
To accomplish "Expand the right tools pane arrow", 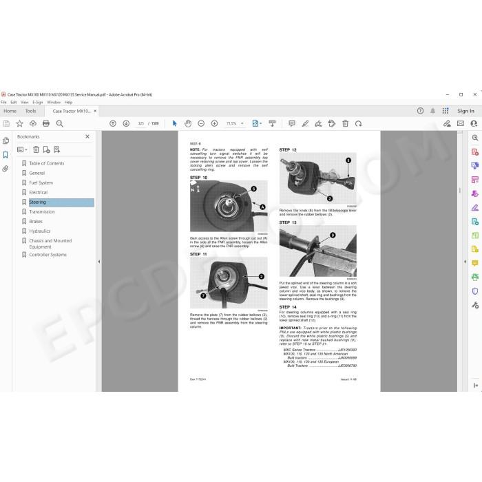I will pyautogui.click(x=465, y=262).
